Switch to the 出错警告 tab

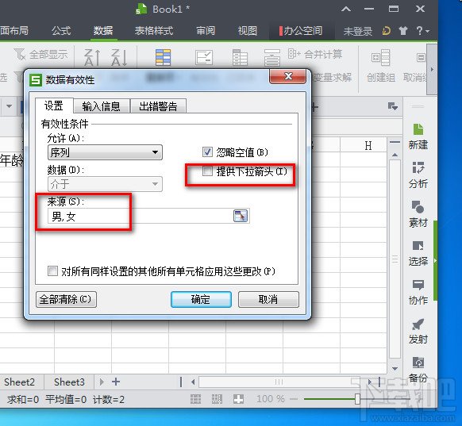tap(158, 106)
